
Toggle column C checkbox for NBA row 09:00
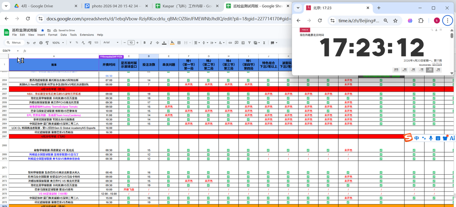click(129, 94)
